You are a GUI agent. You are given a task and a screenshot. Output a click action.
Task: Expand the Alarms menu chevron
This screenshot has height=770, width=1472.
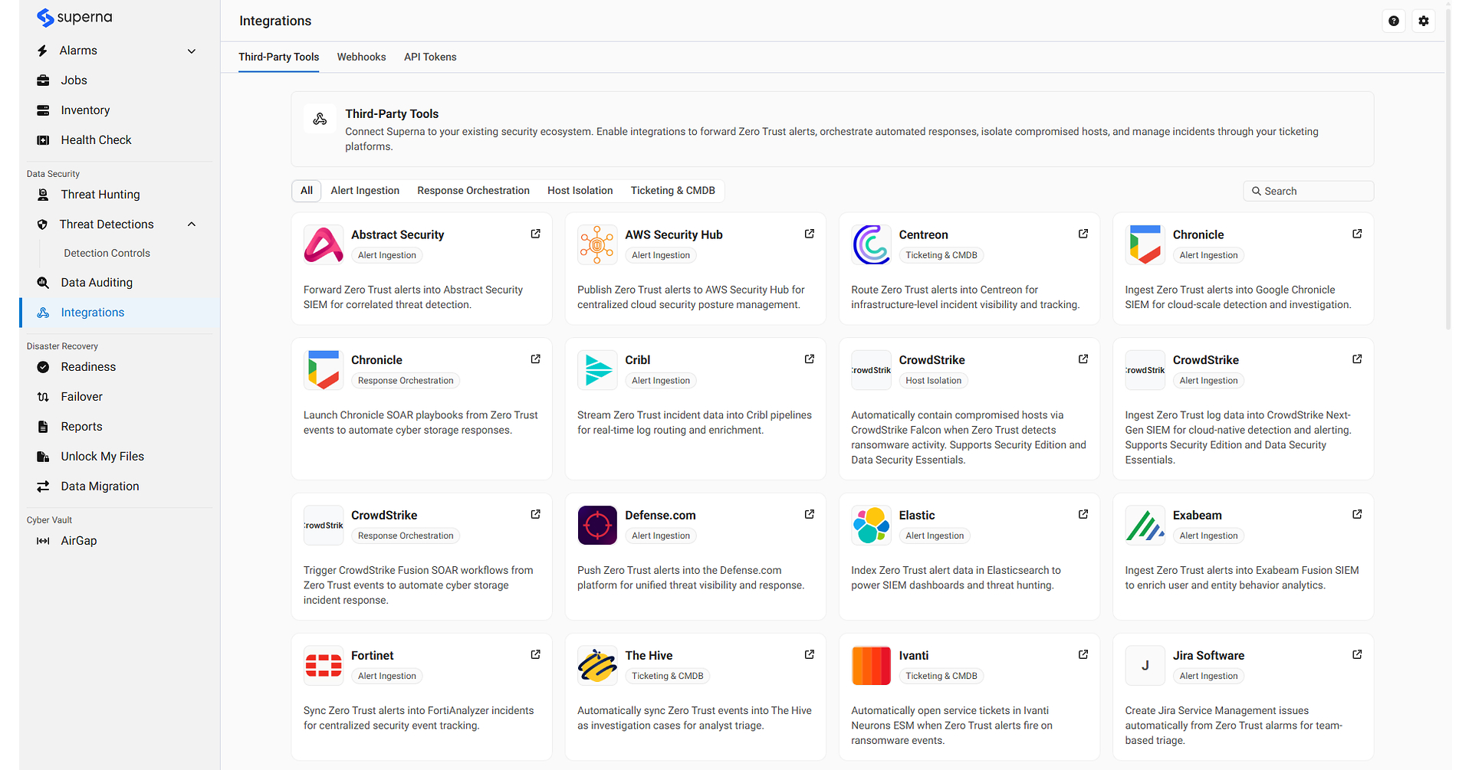coord(192,51)
